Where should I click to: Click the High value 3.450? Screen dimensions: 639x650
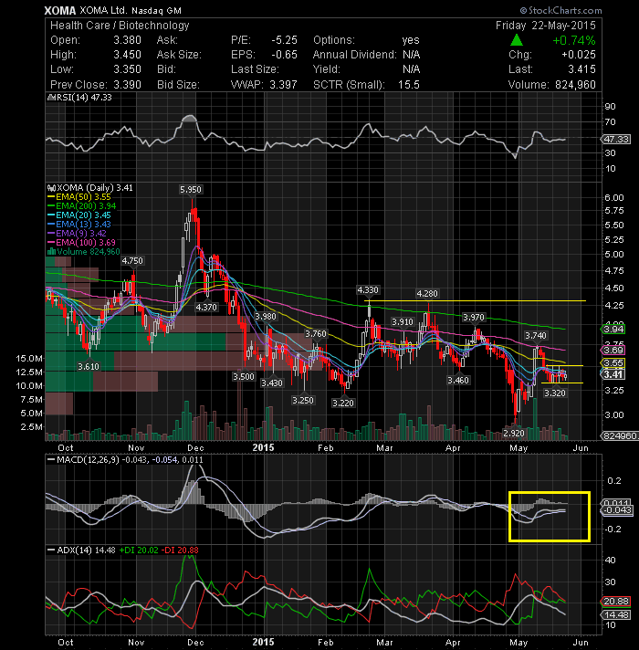tap(127, 55)
